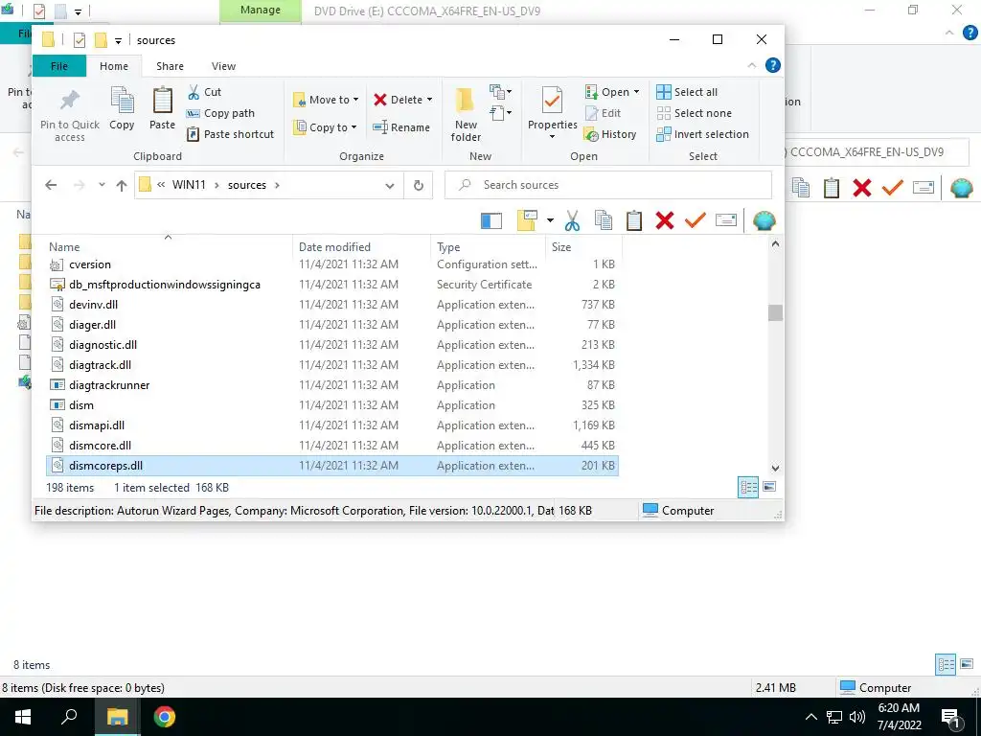Go back using the back arrow

click(x=52, y=185)
